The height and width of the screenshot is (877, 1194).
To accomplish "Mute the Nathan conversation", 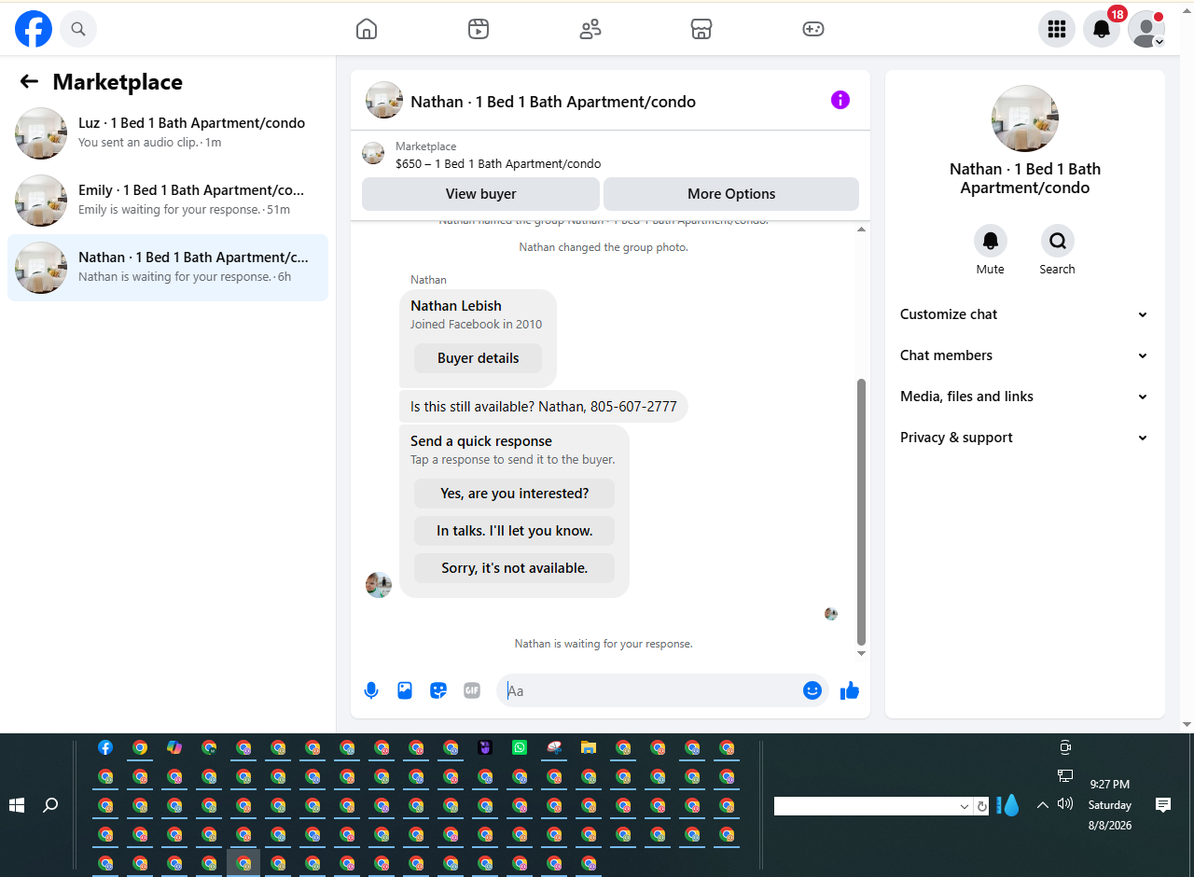I will pos(991,242).
